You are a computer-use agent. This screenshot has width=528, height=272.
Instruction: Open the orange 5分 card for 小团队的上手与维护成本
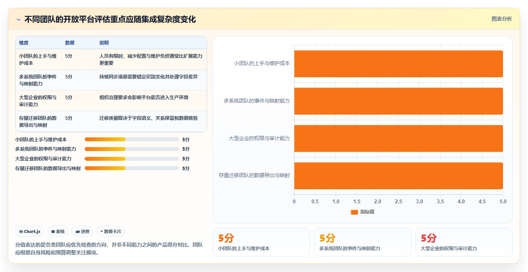click(x=261, y=242)
